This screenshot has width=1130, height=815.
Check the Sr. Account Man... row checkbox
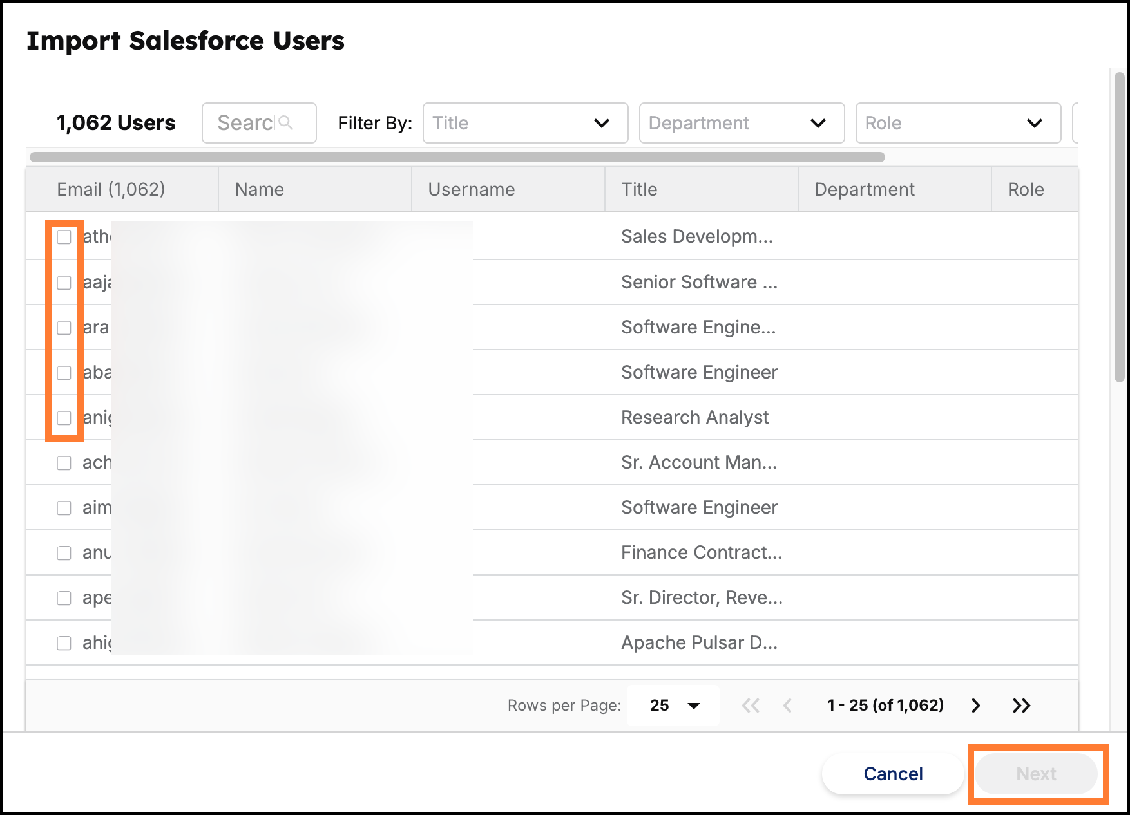click(64, 463)
